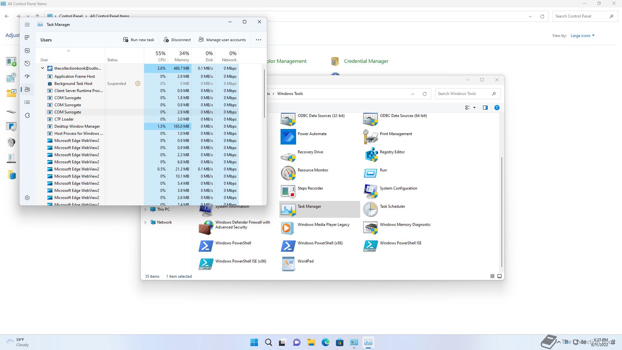Screen dimensions: 622x350
Task: Sort by User column header
Action: click(70, 56)
